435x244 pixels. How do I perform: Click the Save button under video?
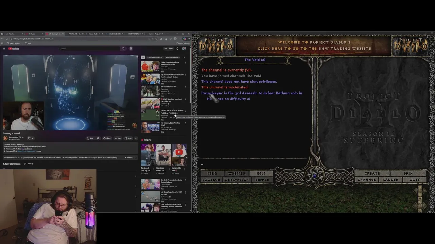point(128,138)
